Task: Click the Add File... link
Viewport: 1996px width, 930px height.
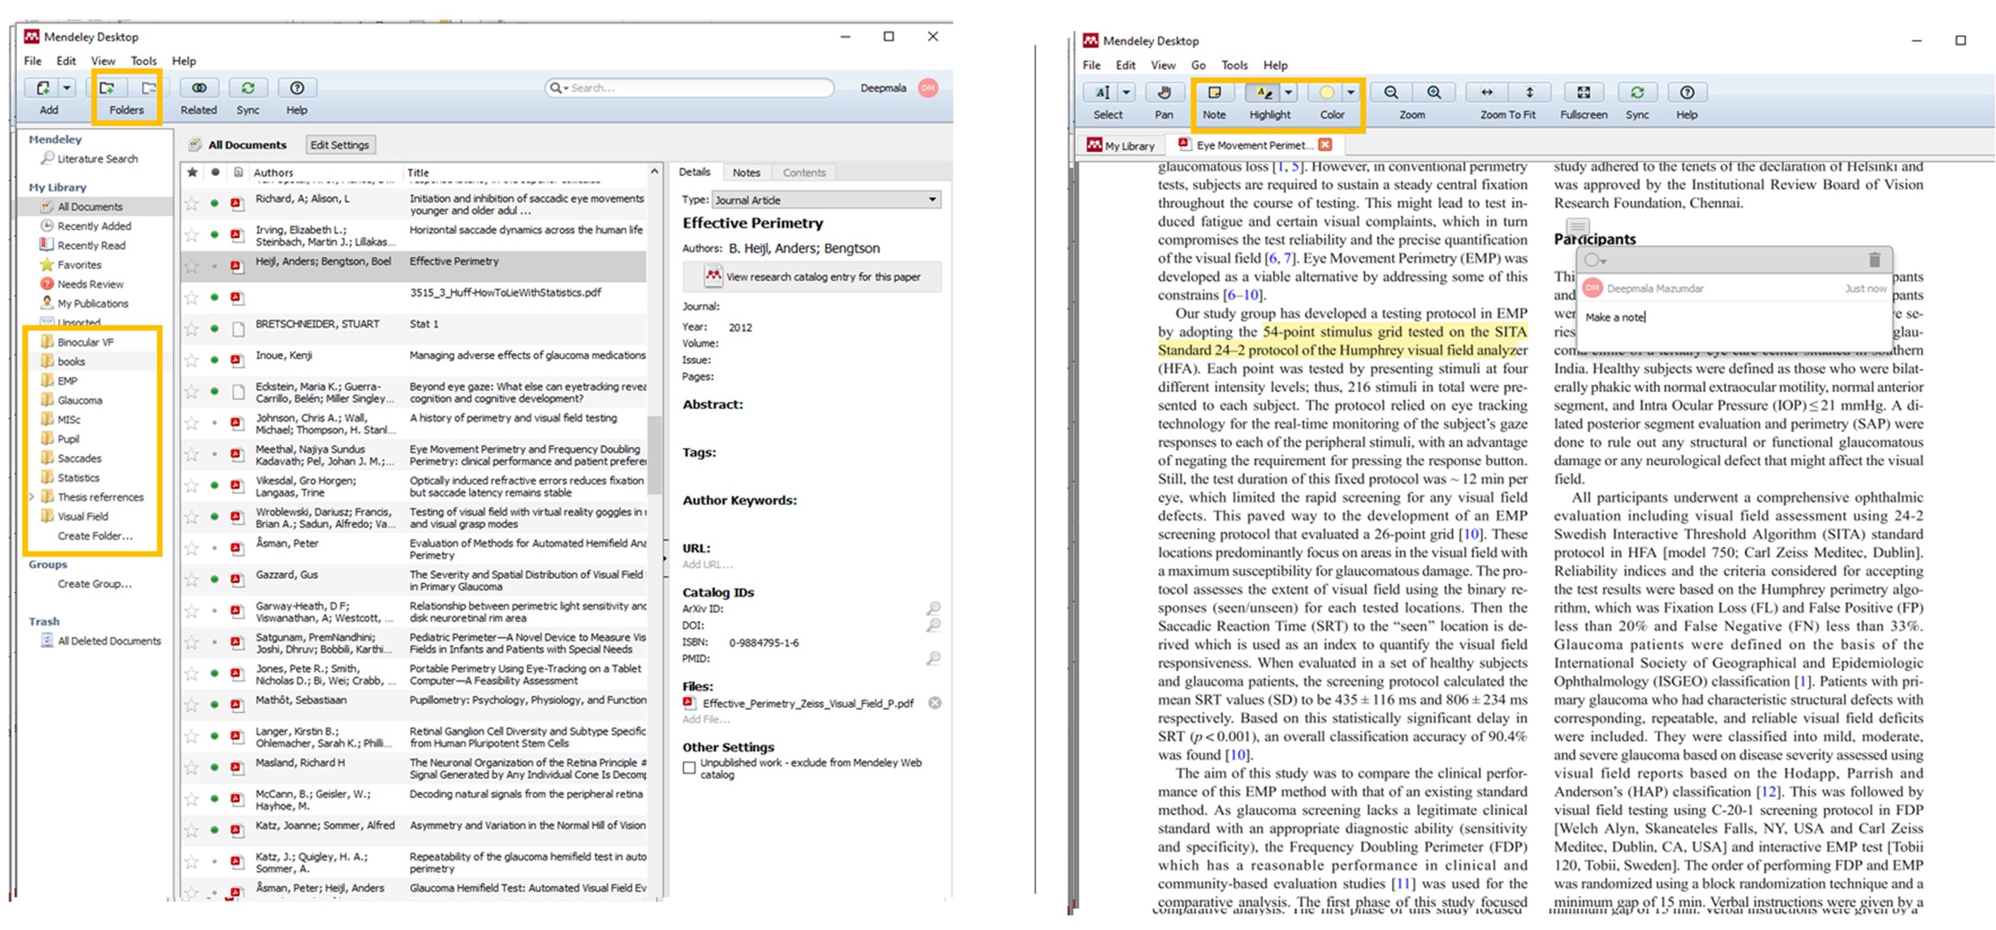Action: [x=705, y=719]
